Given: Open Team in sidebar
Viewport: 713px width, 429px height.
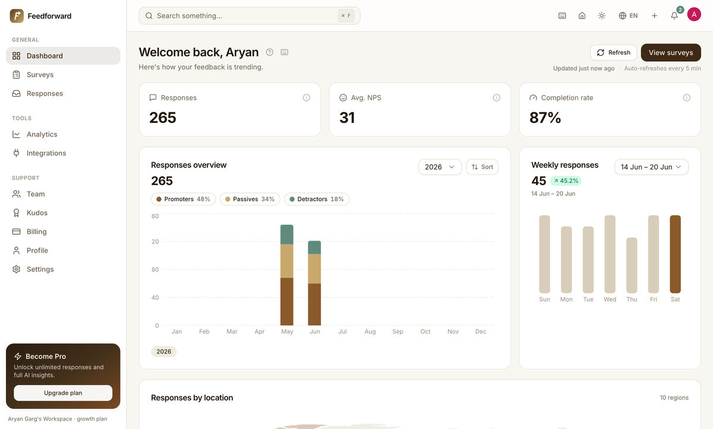Looking at the screenshot, I should pyautogui.click(x=63, y=194).
